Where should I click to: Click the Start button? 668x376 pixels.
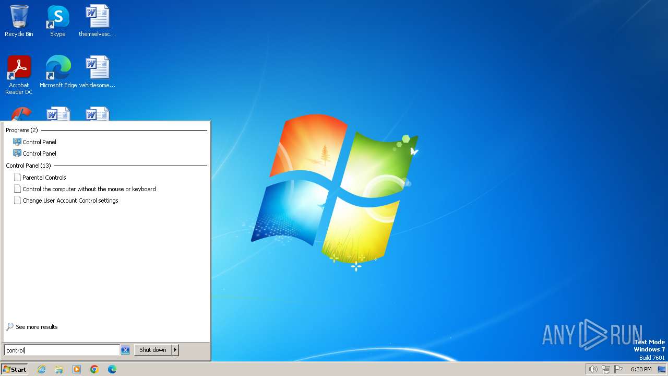15,369
